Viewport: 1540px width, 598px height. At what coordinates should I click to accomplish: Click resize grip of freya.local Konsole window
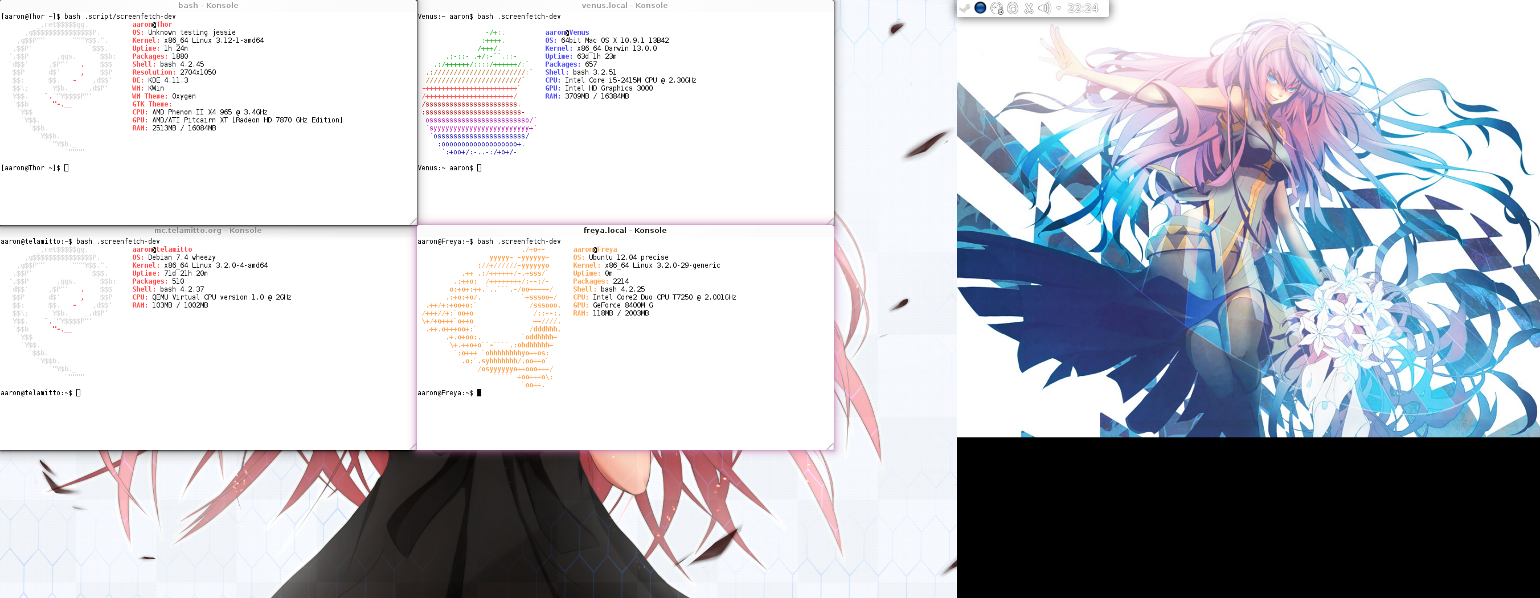pyautogui.click(x=830, y=446)
